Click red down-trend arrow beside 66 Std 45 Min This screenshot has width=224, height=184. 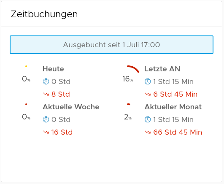tap(148, 132)
